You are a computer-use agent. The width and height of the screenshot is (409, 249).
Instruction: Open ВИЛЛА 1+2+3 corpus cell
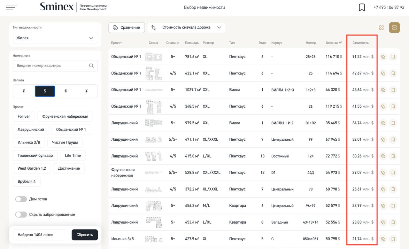[x=282, y=90]
